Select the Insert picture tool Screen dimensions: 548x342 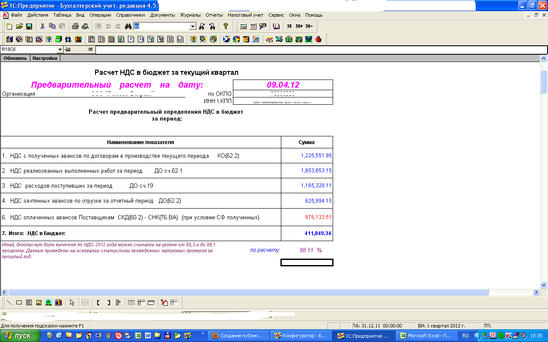pyautogui.click(x=39, y=303)
